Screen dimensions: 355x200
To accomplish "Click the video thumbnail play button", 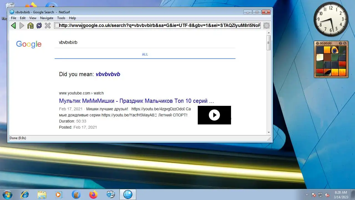I will [214, 115].
